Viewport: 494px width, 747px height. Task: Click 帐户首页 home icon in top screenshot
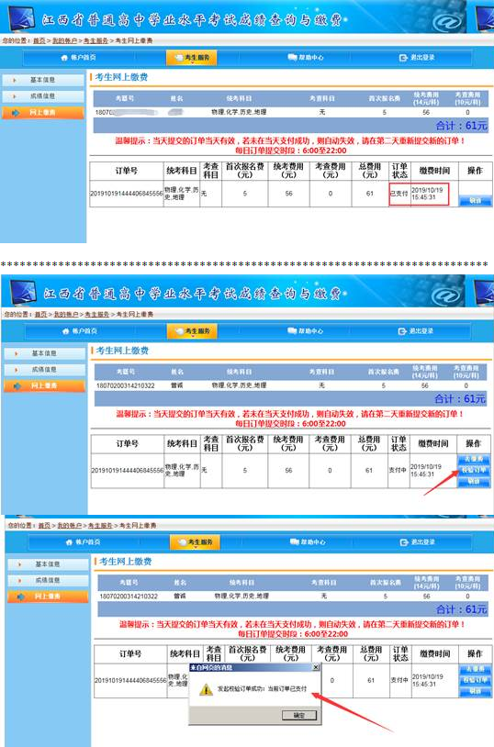click(65, 58)
